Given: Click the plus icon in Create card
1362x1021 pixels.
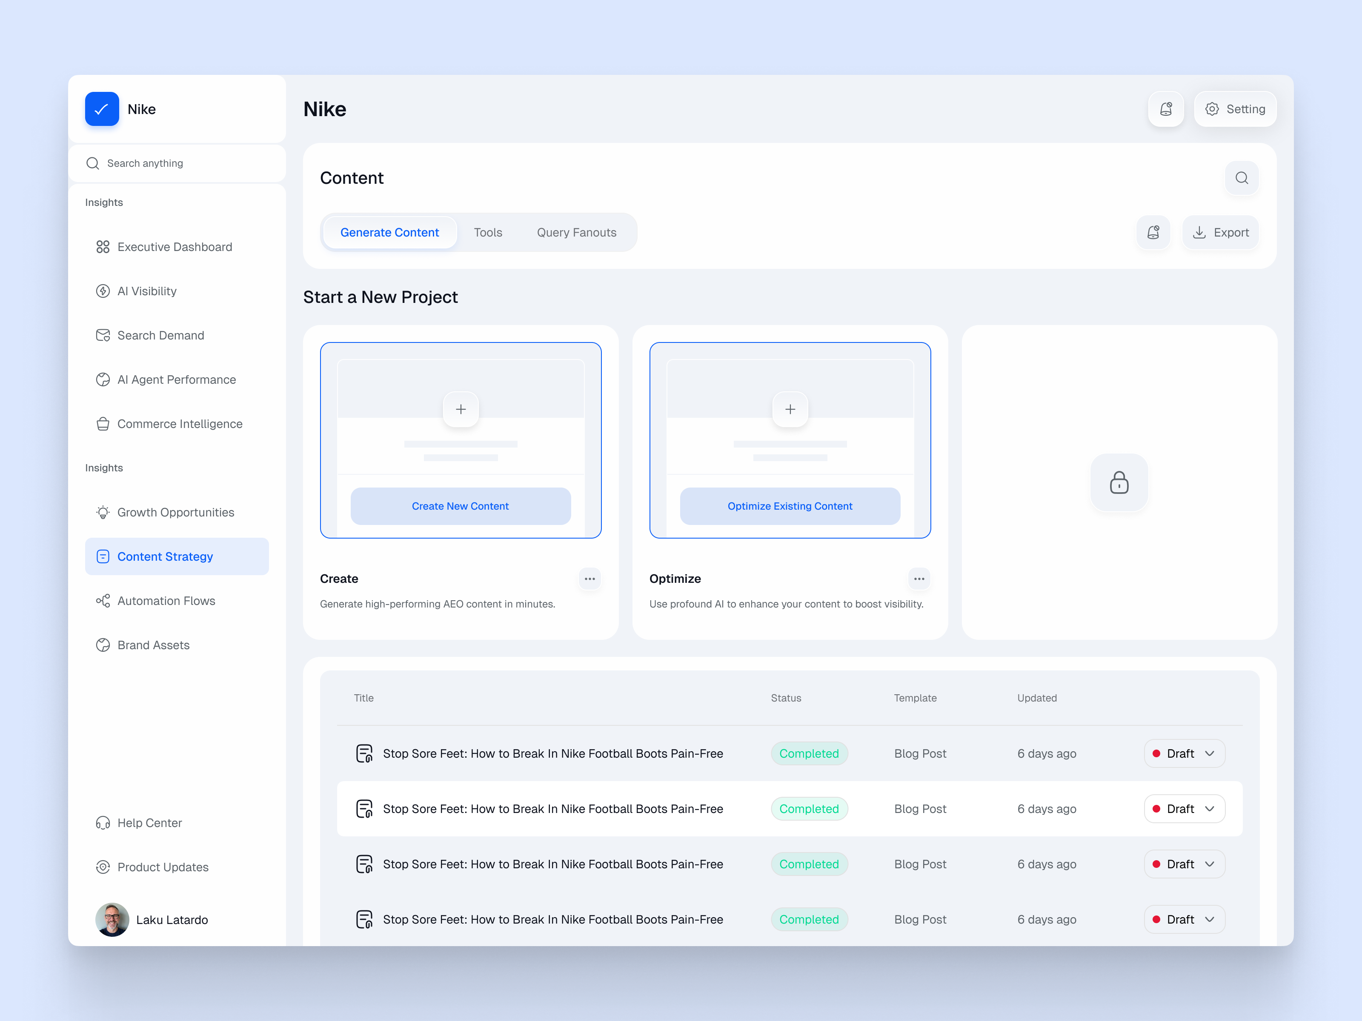Looking at the screenshot, I should tap(461, 409).
